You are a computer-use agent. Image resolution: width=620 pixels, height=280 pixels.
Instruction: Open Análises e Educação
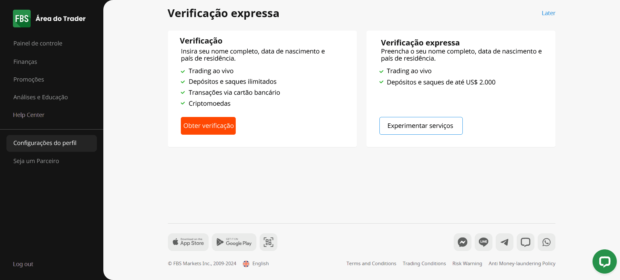[40, 97]
